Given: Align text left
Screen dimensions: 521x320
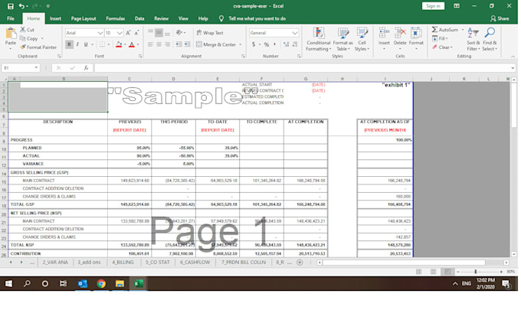Looking at the screenshot, I should pyautogui.click(x=150, y=44).
